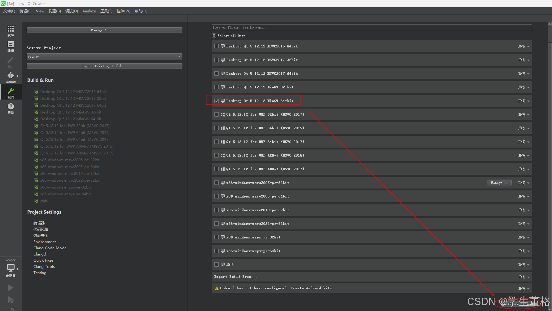The width and height of the screenshot is (552, 311).
Task: Check Qt 5.12.12 for UWP 32bit (MSVC 2017) kit
Action: (x=217, y=114)
